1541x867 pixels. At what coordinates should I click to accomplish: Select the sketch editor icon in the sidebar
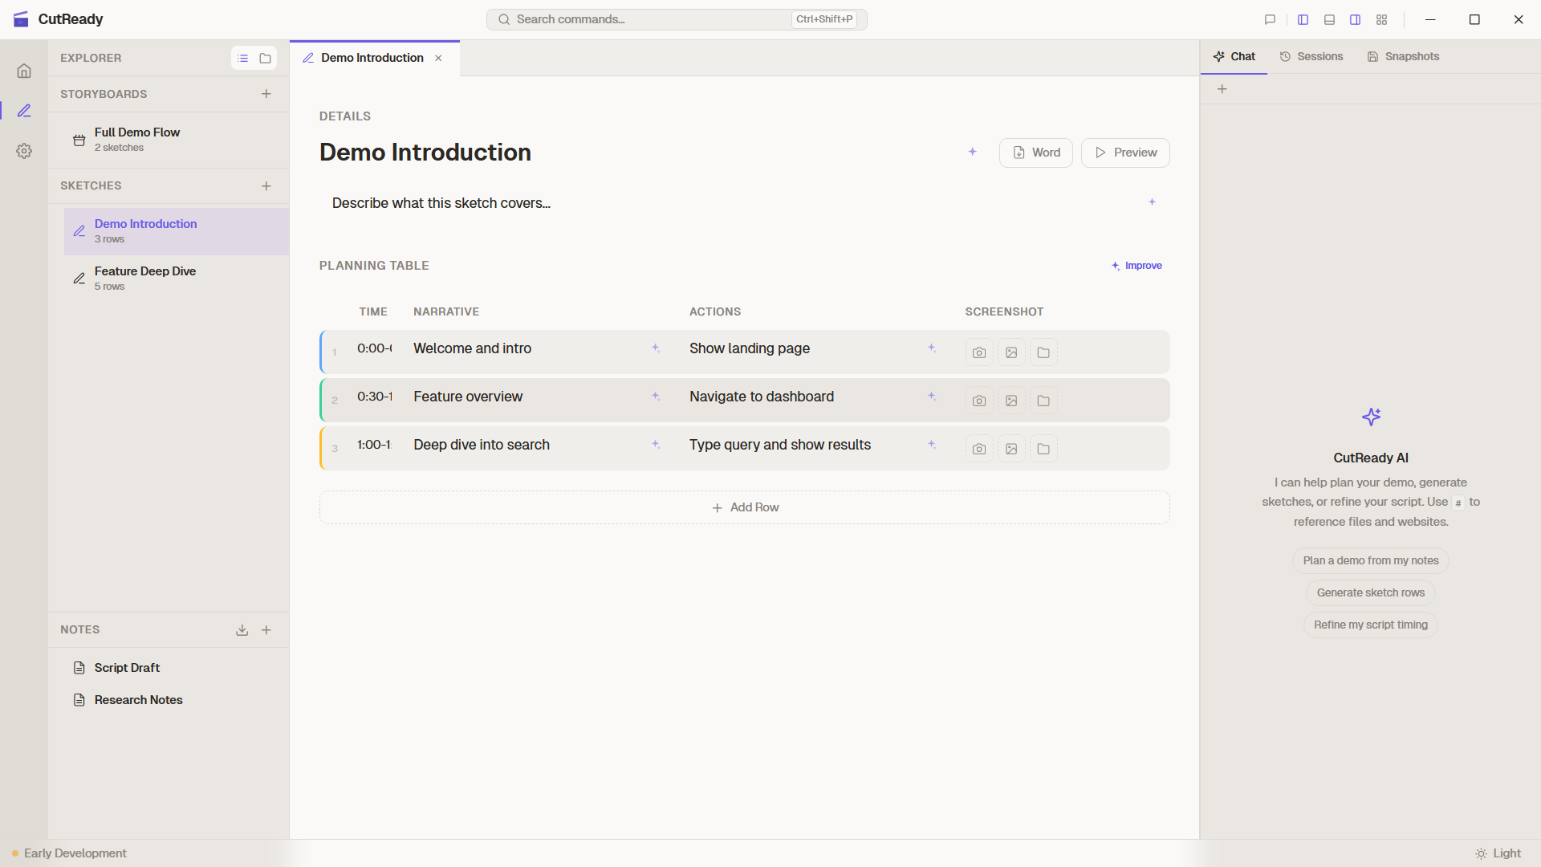tap(24, 111)
